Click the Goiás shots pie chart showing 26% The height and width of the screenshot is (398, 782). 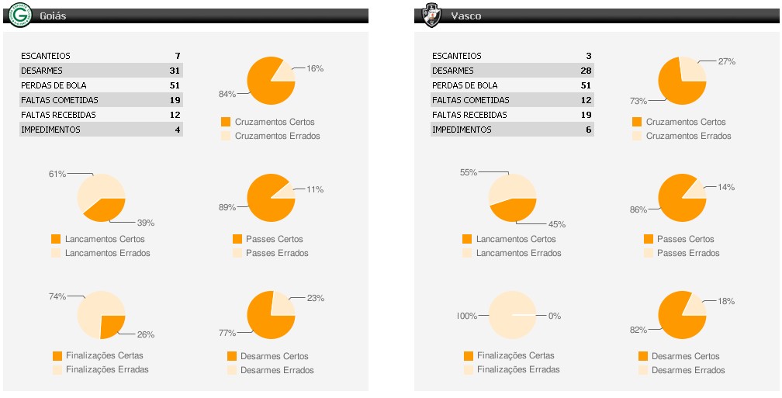(101, 315)
